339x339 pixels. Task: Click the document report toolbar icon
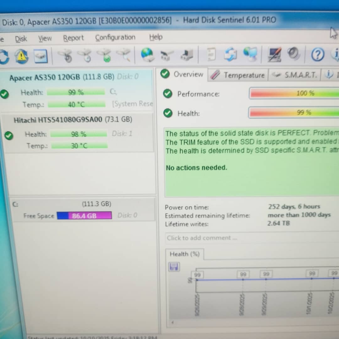click(212, 54)
